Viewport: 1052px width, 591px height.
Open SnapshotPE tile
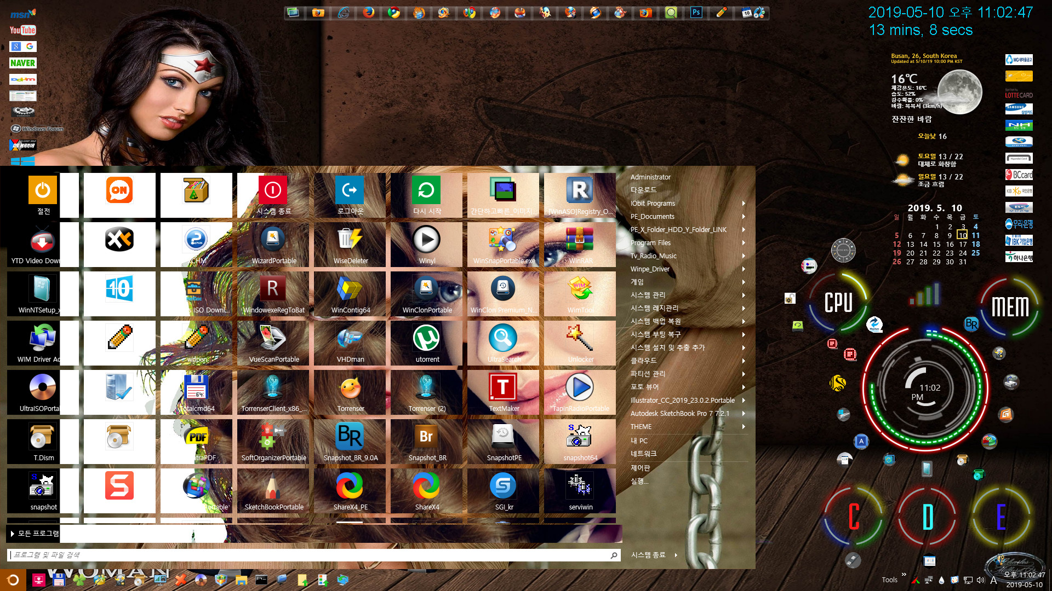click(503, 442)
